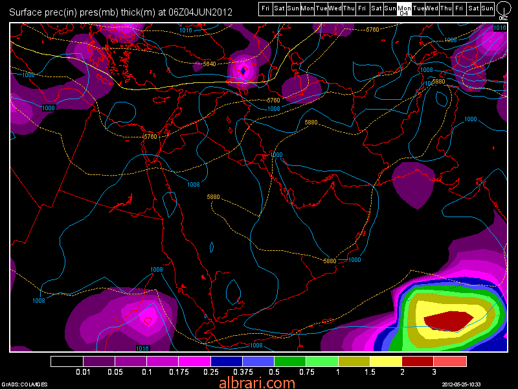Select the bright magenta 0.175–0.25 swatch
The height and width of the screenshot is (389, 518).
[x=195, y=361]
